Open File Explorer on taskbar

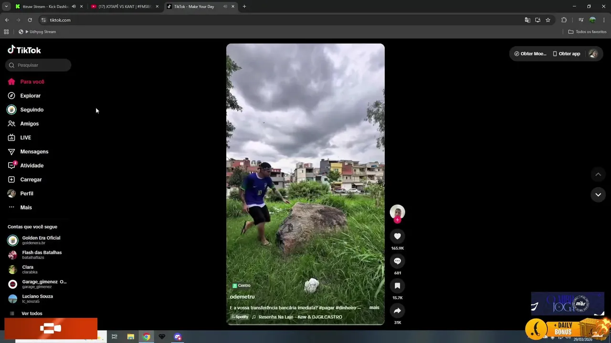point(130,337)
